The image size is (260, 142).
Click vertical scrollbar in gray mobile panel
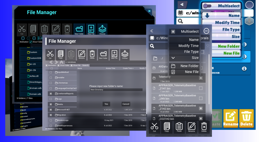click(209, 79)
